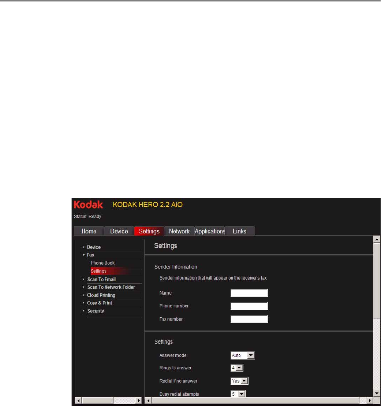Expand the Cloud Printing arrow
The height and width of the screenshot is (406, 381).
pyautogui.click(x=83, y=295)
